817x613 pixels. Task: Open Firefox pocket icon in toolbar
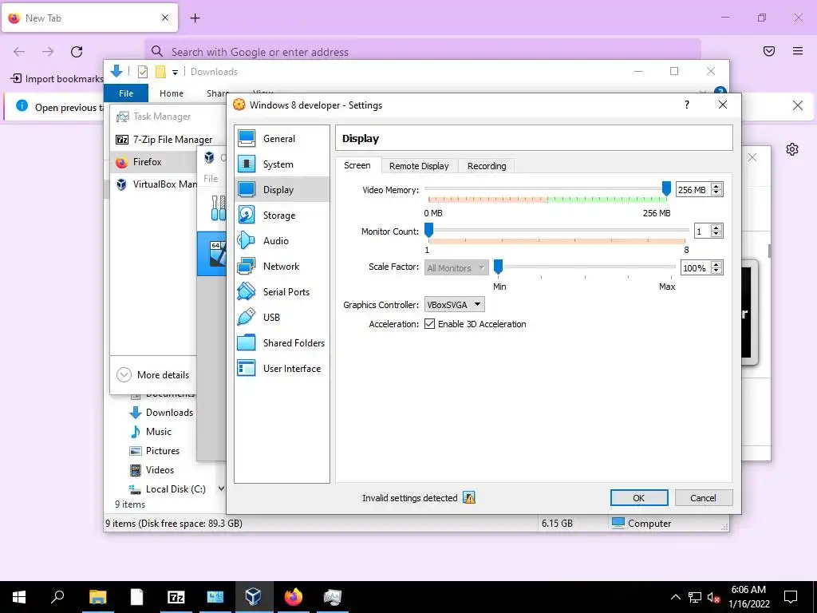tap(769, 51)
